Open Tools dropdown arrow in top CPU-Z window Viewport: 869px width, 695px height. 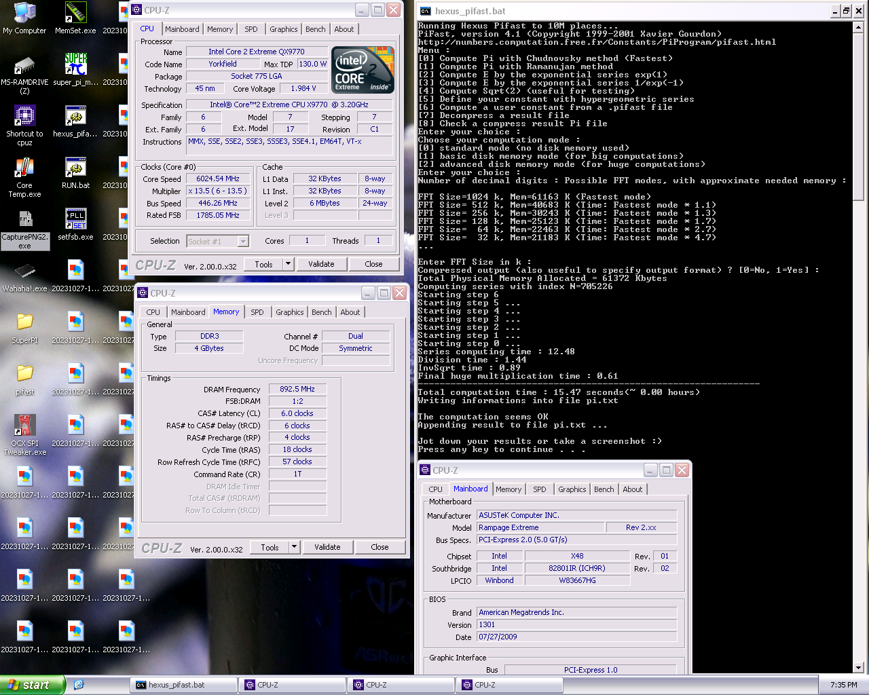click(x=288, y=264)
